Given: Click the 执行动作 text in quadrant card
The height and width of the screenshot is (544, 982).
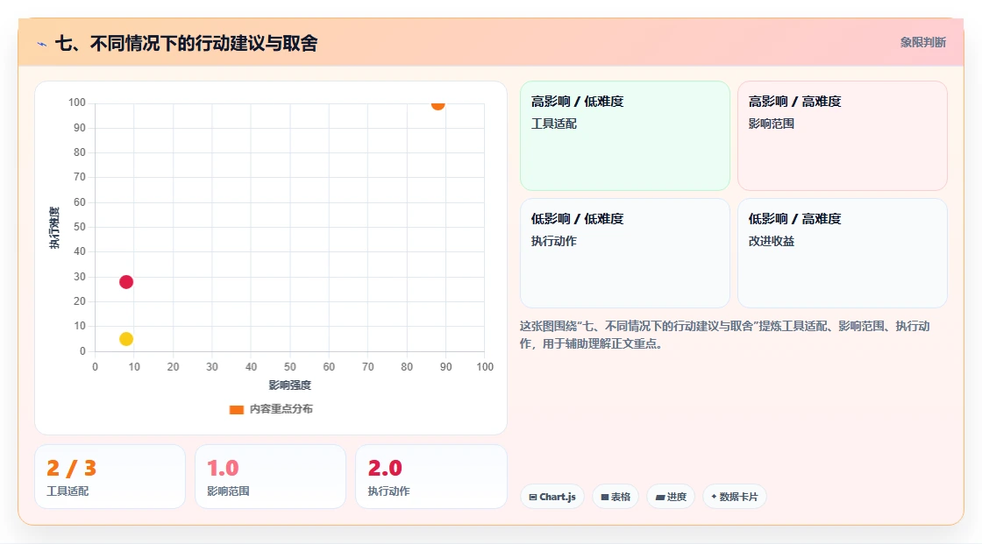Looking at the screenshot, I should [x=553, y=241].
